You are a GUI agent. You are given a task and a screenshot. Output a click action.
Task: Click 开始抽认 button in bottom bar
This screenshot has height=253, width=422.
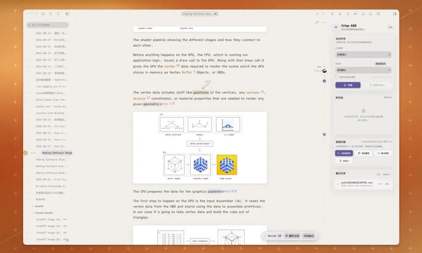[309, 236]
